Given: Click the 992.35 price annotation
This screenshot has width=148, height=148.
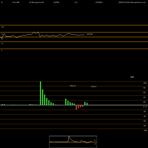Looking at the screenshot, I should [x=73, y=86].
